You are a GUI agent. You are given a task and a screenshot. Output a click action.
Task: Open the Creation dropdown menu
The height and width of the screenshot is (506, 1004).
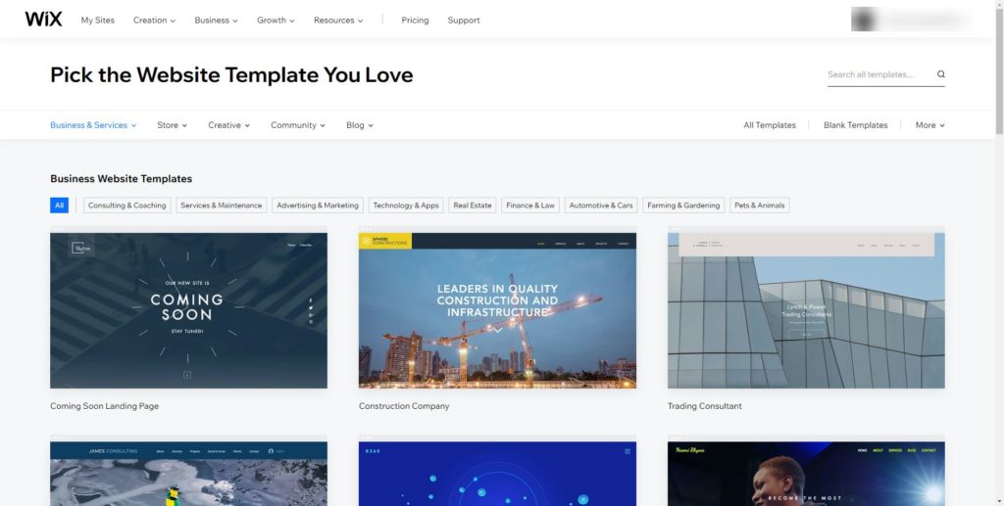click(x=154, y=21)
